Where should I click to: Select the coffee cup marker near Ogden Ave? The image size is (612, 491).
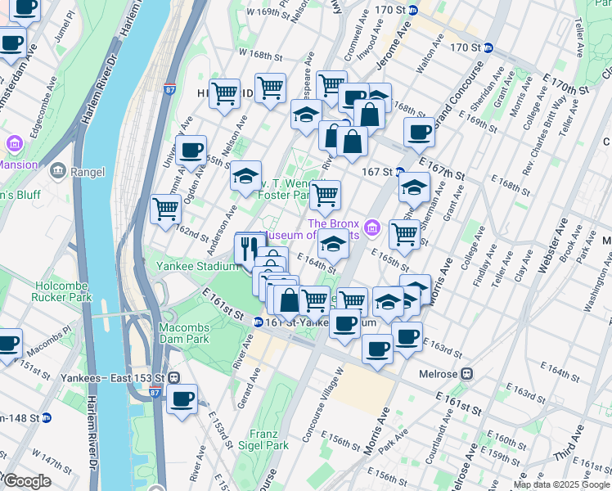point(191,151)
